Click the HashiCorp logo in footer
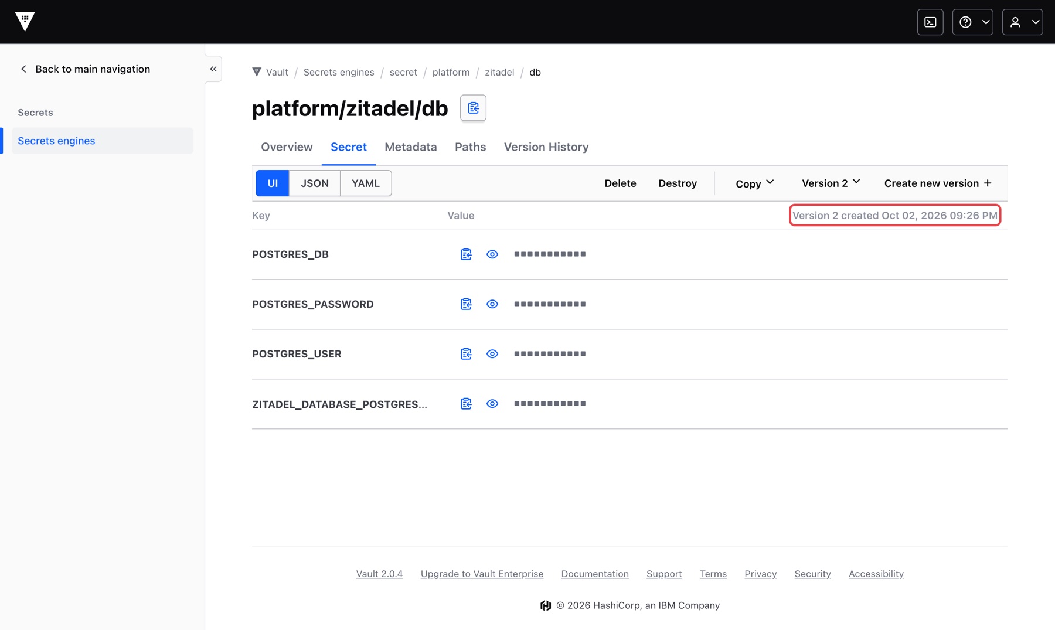This screenshot has height=630, width=1055. tap(546, 605)
